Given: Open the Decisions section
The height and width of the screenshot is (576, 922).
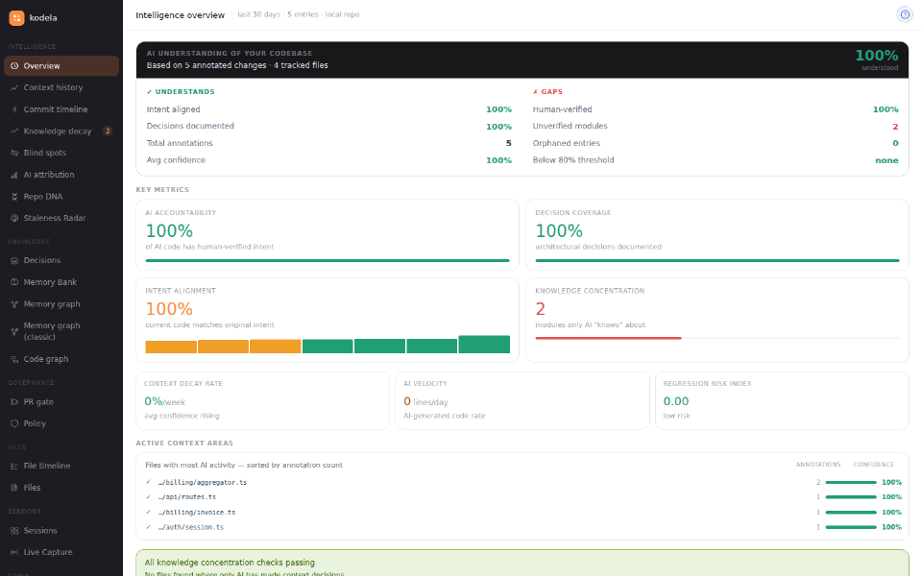Looking at the screenshot, I should tap(61, 260).
